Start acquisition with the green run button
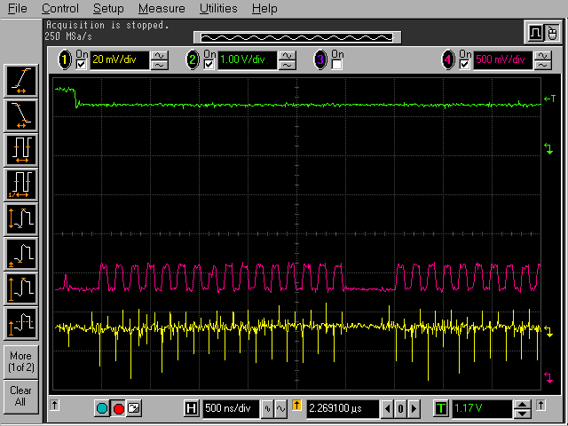 102,408
